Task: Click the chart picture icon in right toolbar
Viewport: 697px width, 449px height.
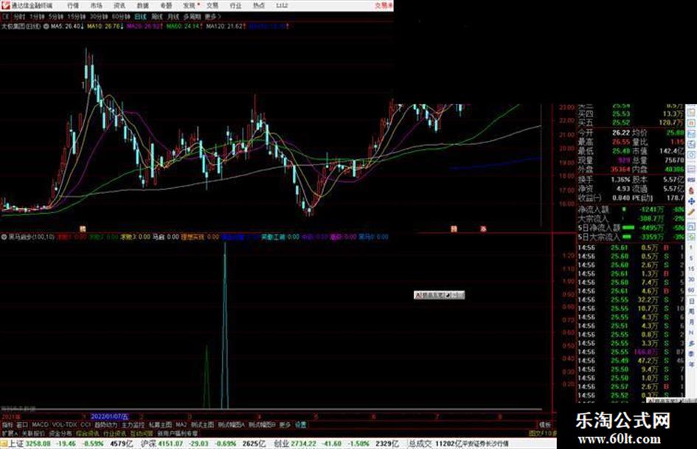Action: coord(691,133)
